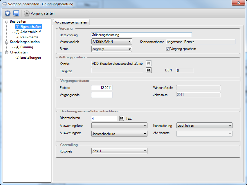Click the Kostkreis label
Viewport: 247px width, 185px height.
66,151
